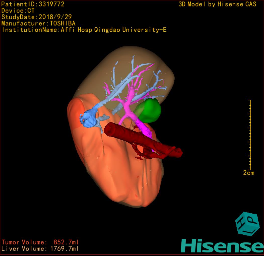Click the PatientID:3319772 text
Viewport: 264px width, 256px height.
pos(33,4)
